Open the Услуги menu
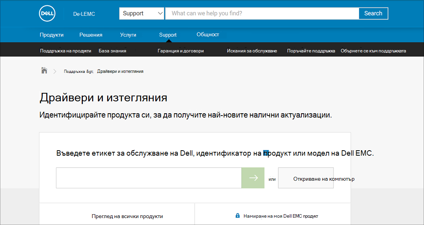This screenshot has height=225, width=424. [128, 35]
